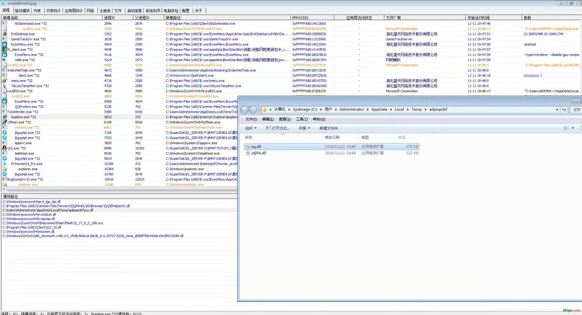Click the YileyooTempMon.exe process icon
Viewport: 582px width, 315px height.
5,86
